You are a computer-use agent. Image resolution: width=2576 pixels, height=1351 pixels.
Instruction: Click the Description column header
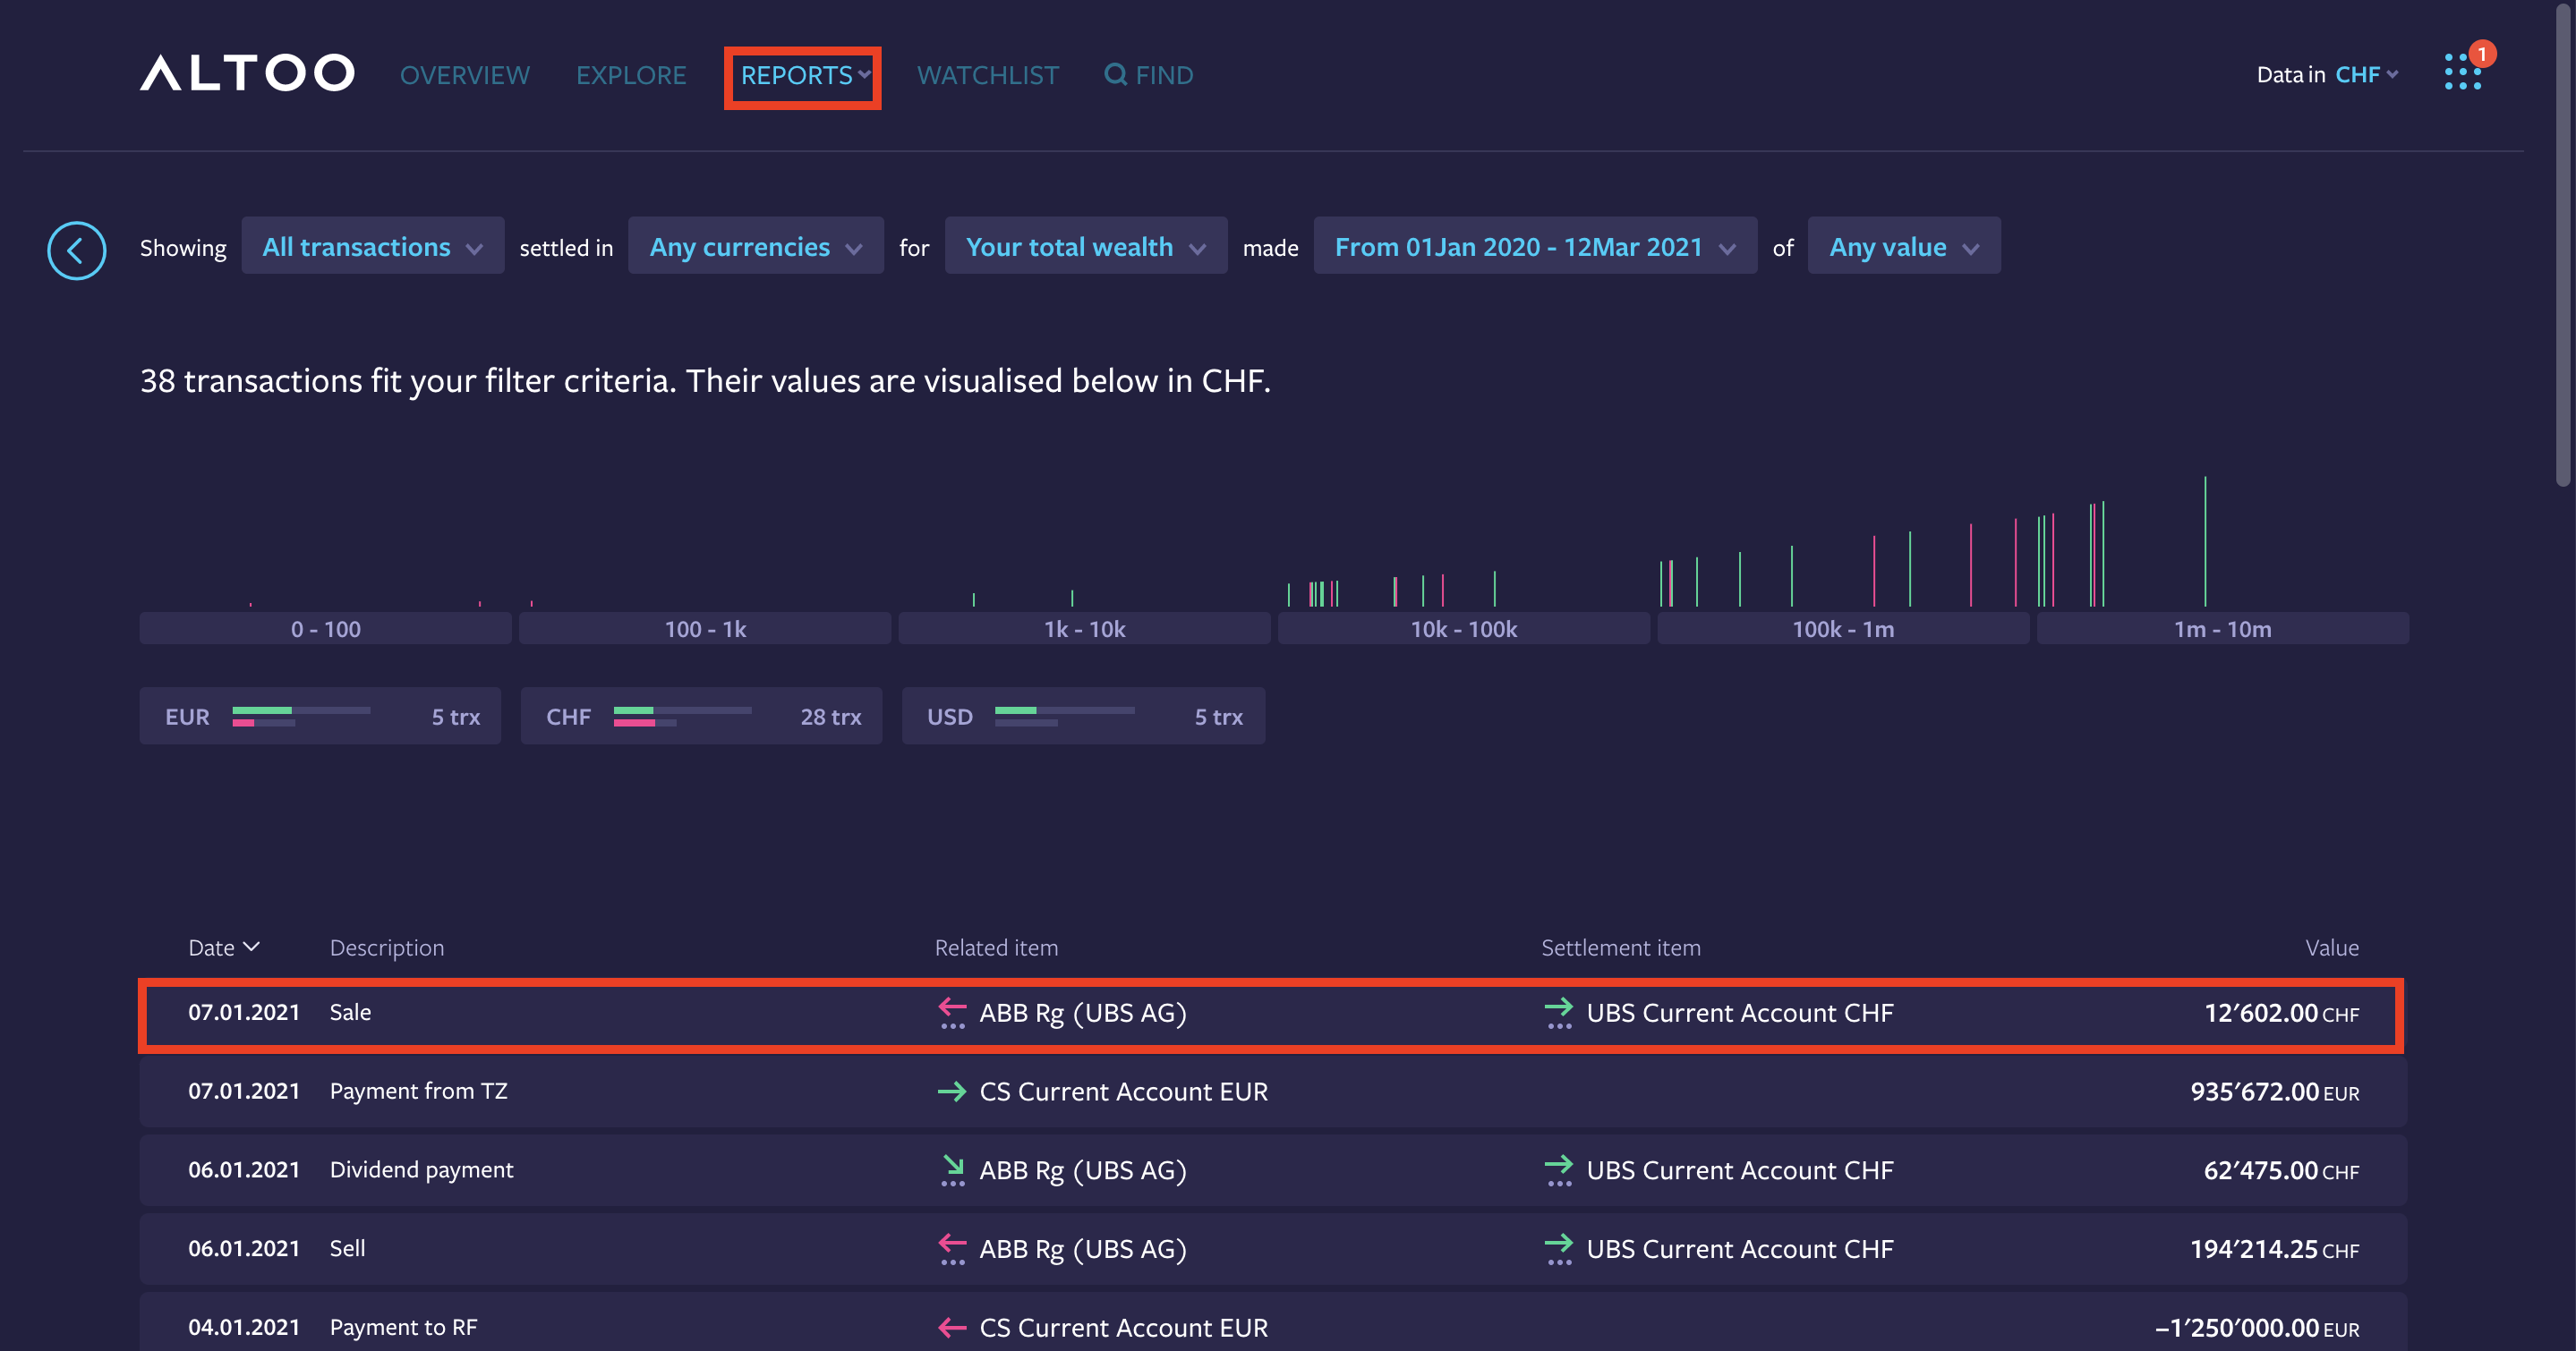(387, 947)
